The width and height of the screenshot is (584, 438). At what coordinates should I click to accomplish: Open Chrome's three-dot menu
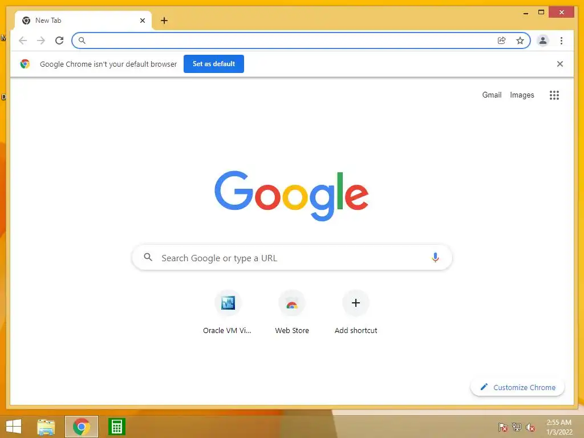561,40
